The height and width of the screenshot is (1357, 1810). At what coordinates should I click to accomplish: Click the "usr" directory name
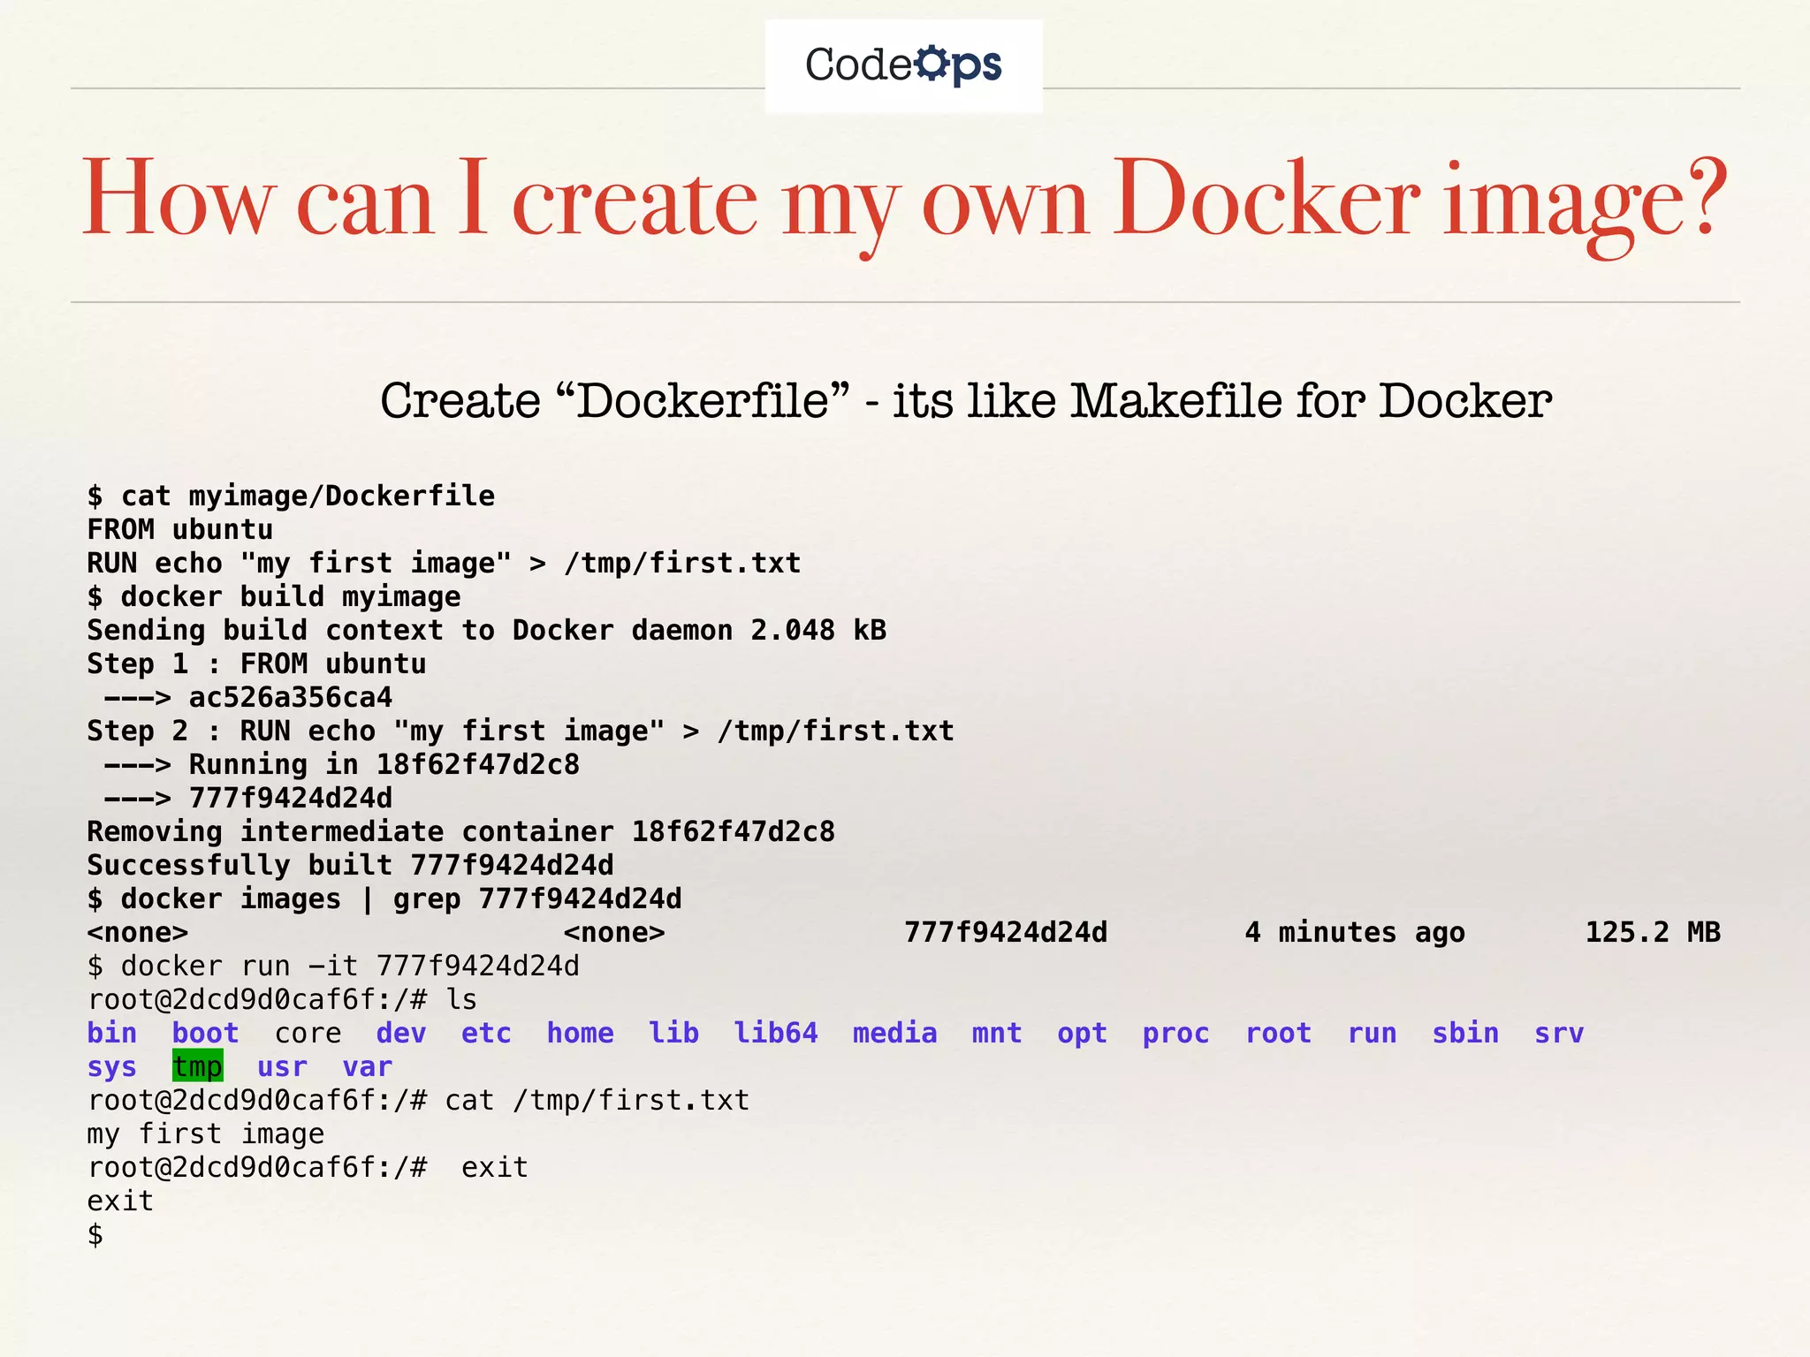[282, 1067]
